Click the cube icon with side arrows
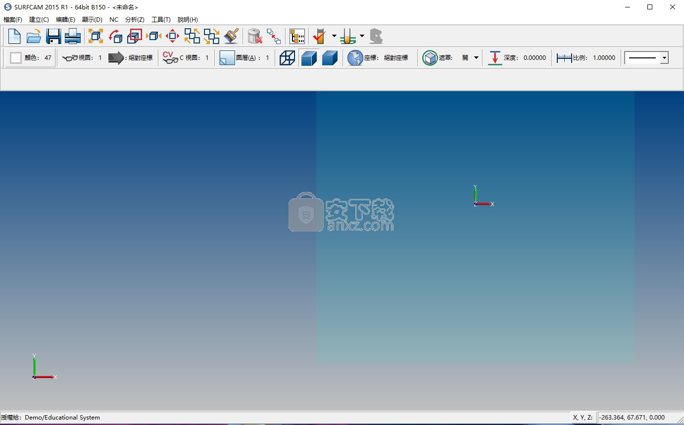This screenshot has height=425, width=684. point(154,36)
